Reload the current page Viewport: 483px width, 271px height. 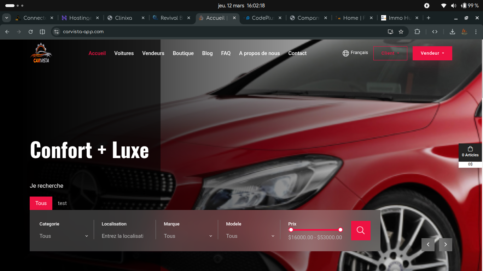(31, 32)
